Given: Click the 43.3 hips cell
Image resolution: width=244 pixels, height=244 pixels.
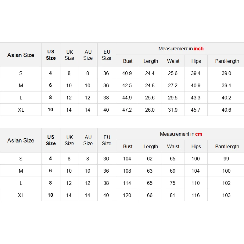Looking at the screenshot, I should [196, 98].
